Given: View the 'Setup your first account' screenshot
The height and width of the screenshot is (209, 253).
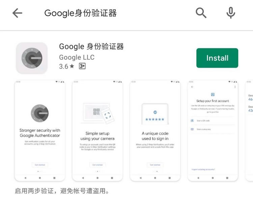Looking at the screenshot, I should click(x=213, y=131).
